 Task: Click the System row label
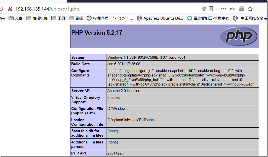88,57
